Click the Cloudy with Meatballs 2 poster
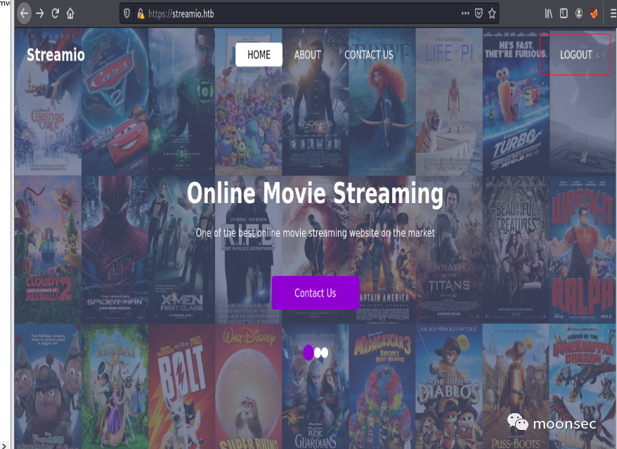This screenshot has width=617, height=449. [48, 249]
